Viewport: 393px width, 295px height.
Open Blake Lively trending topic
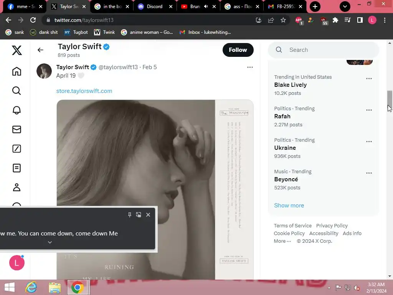point(290,85)
